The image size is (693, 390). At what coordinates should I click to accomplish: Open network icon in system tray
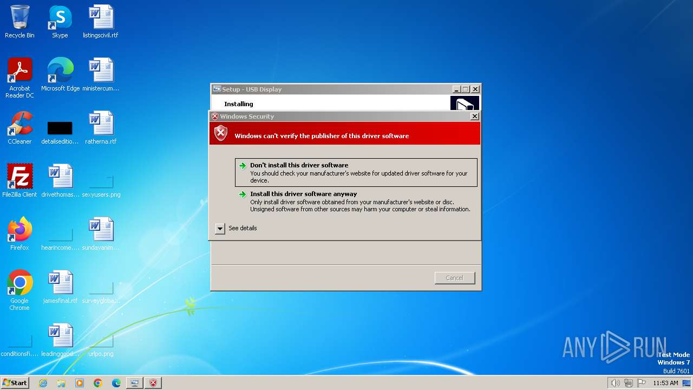coord(629,383)
